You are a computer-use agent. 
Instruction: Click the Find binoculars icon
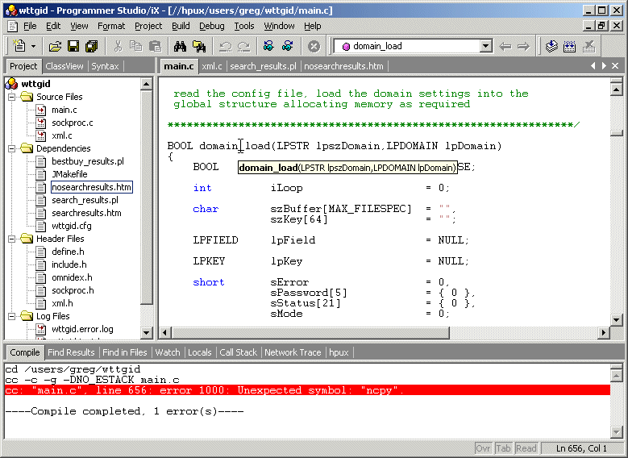point(181,47)
